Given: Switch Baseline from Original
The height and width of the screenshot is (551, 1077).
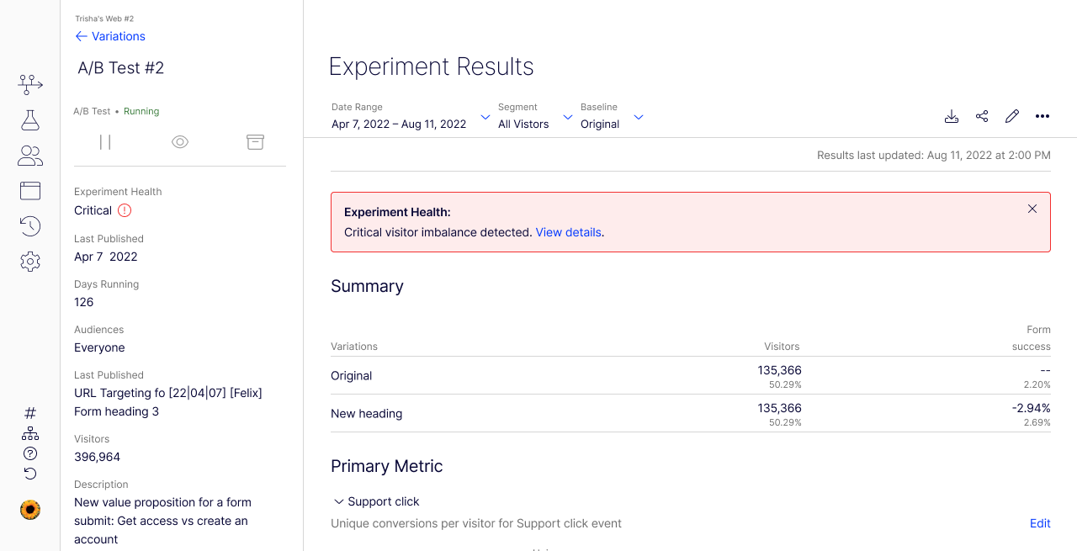Looking at the screenshot, I should [x=639, y=117].
